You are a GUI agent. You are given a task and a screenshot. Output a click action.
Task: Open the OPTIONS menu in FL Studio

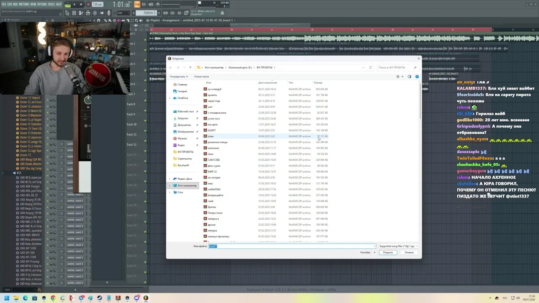click(42, 4)
